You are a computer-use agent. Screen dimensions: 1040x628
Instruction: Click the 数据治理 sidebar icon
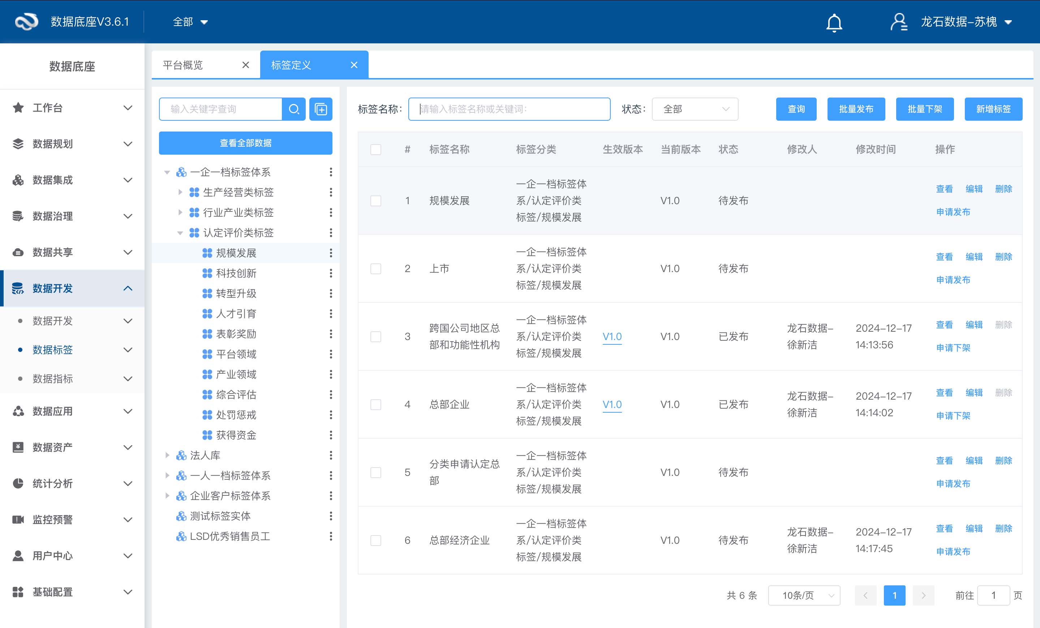tap(18, 216)
